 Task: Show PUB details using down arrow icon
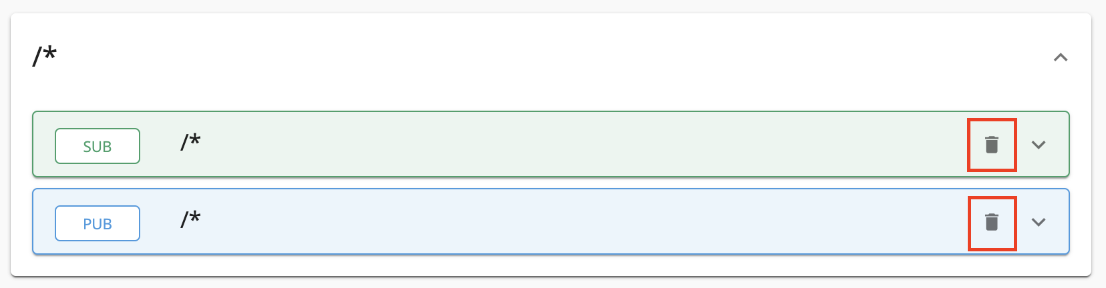point(1039,222)
